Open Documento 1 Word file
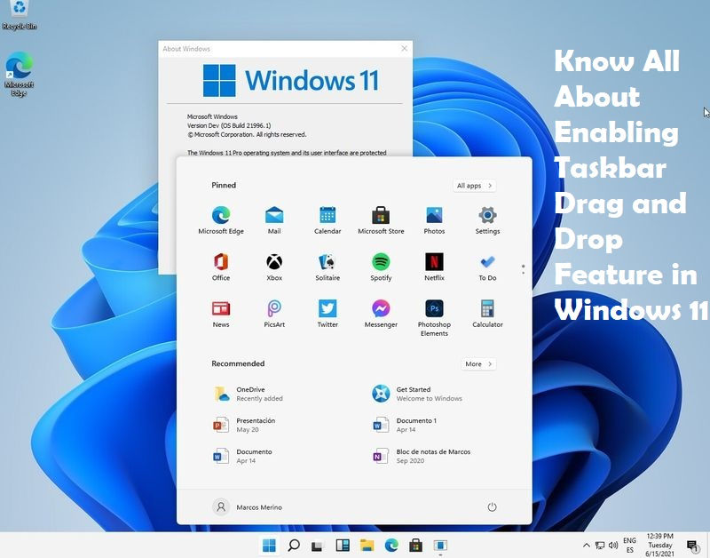The image size is (710, 558). [x=404, y=426]
